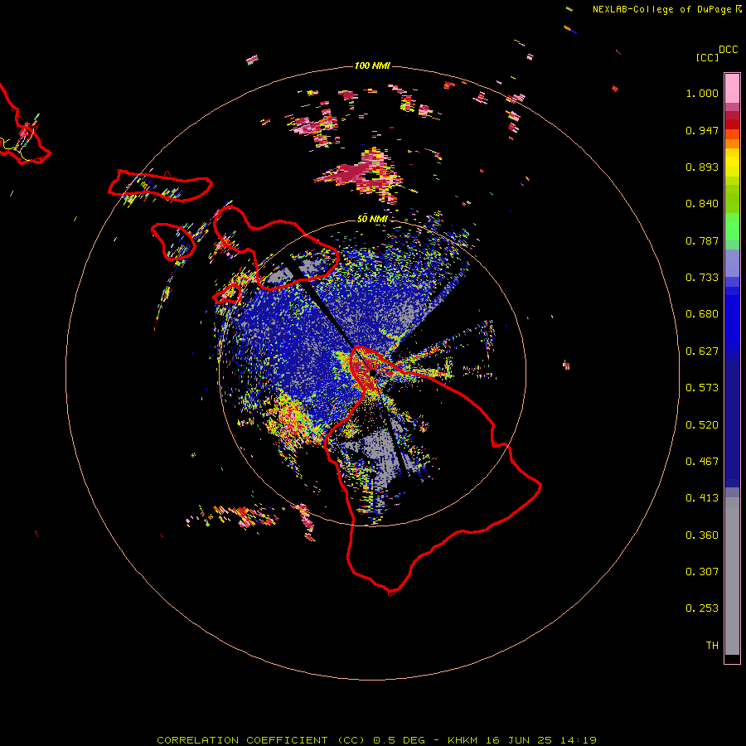Click the 0.787 color scale value
The width and height of the screenshot is (746, 746).
point(702,240)
